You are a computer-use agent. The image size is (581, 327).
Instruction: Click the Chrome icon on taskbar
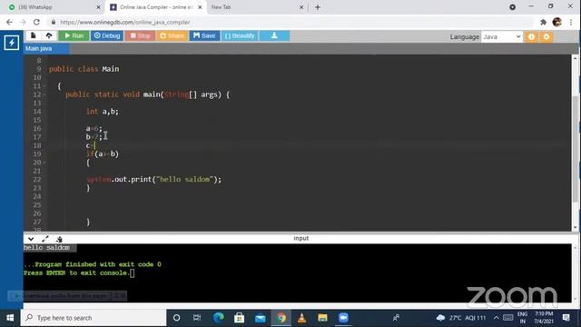tap(281, 318)
